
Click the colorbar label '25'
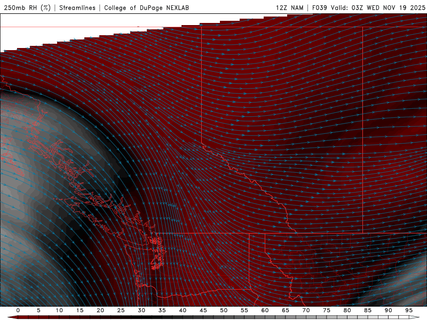click(121, 310)
